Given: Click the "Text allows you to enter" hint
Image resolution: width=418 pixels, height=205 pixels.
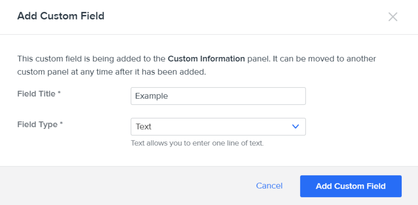Looking at the screenshot, I should pyautogui.click(x=197, y=143).
